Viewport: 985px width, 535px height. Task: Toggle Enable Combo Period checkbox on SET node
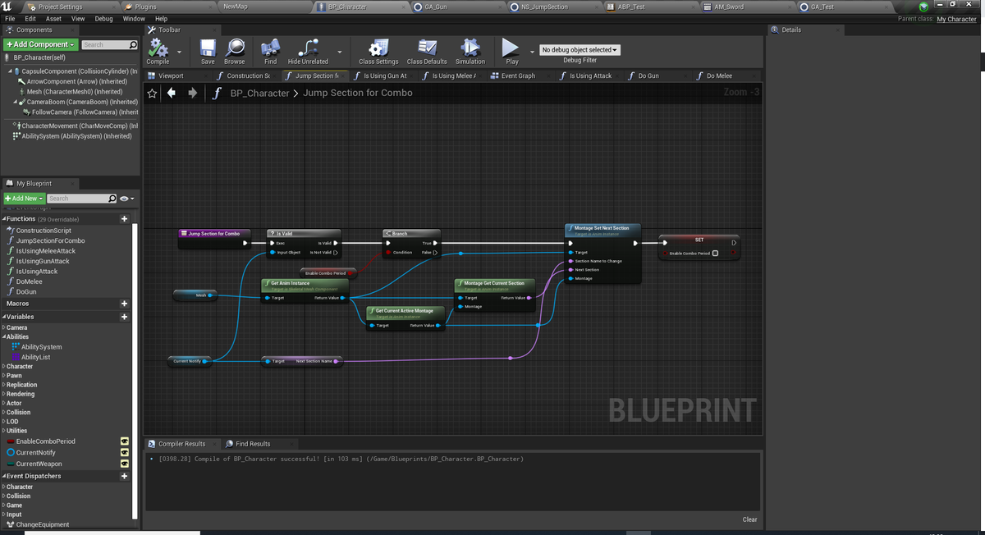pyautogui.click(x=715, y=253)
